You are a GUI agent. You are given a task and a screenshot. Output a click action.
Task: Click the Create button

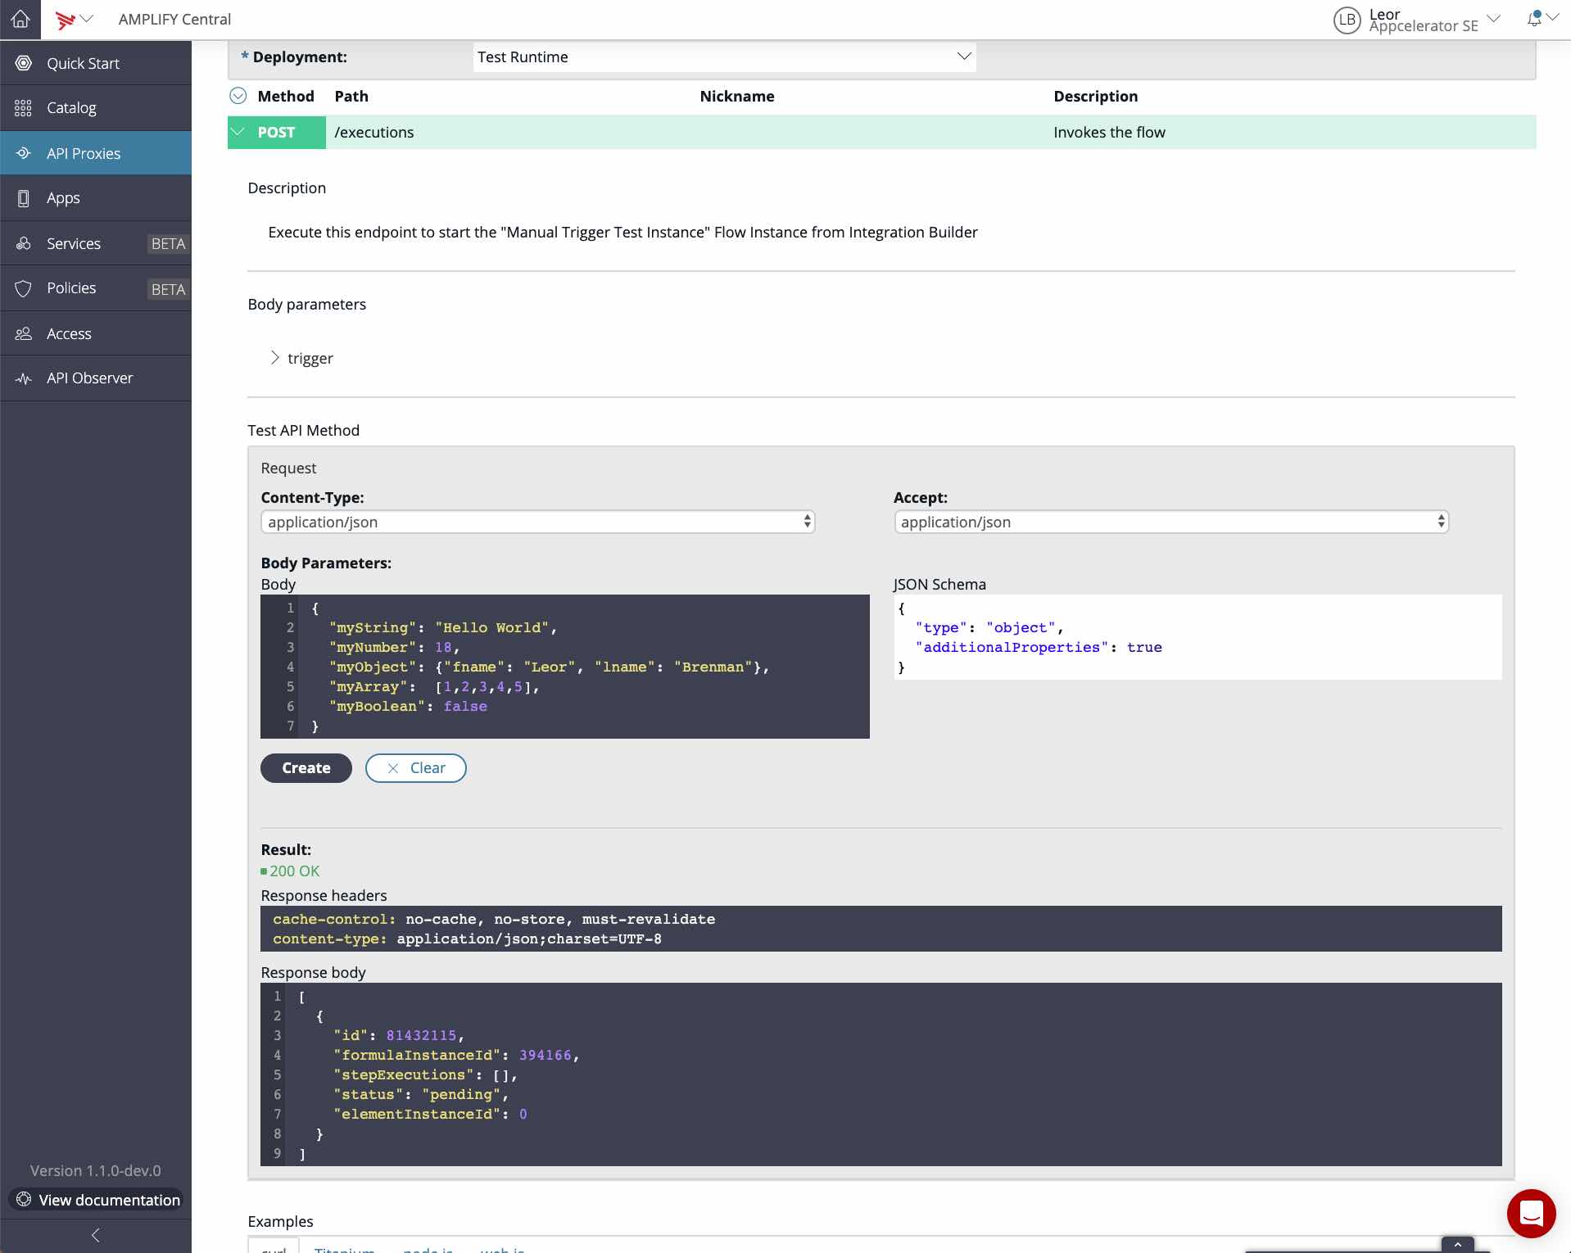[x=306, y=767]
